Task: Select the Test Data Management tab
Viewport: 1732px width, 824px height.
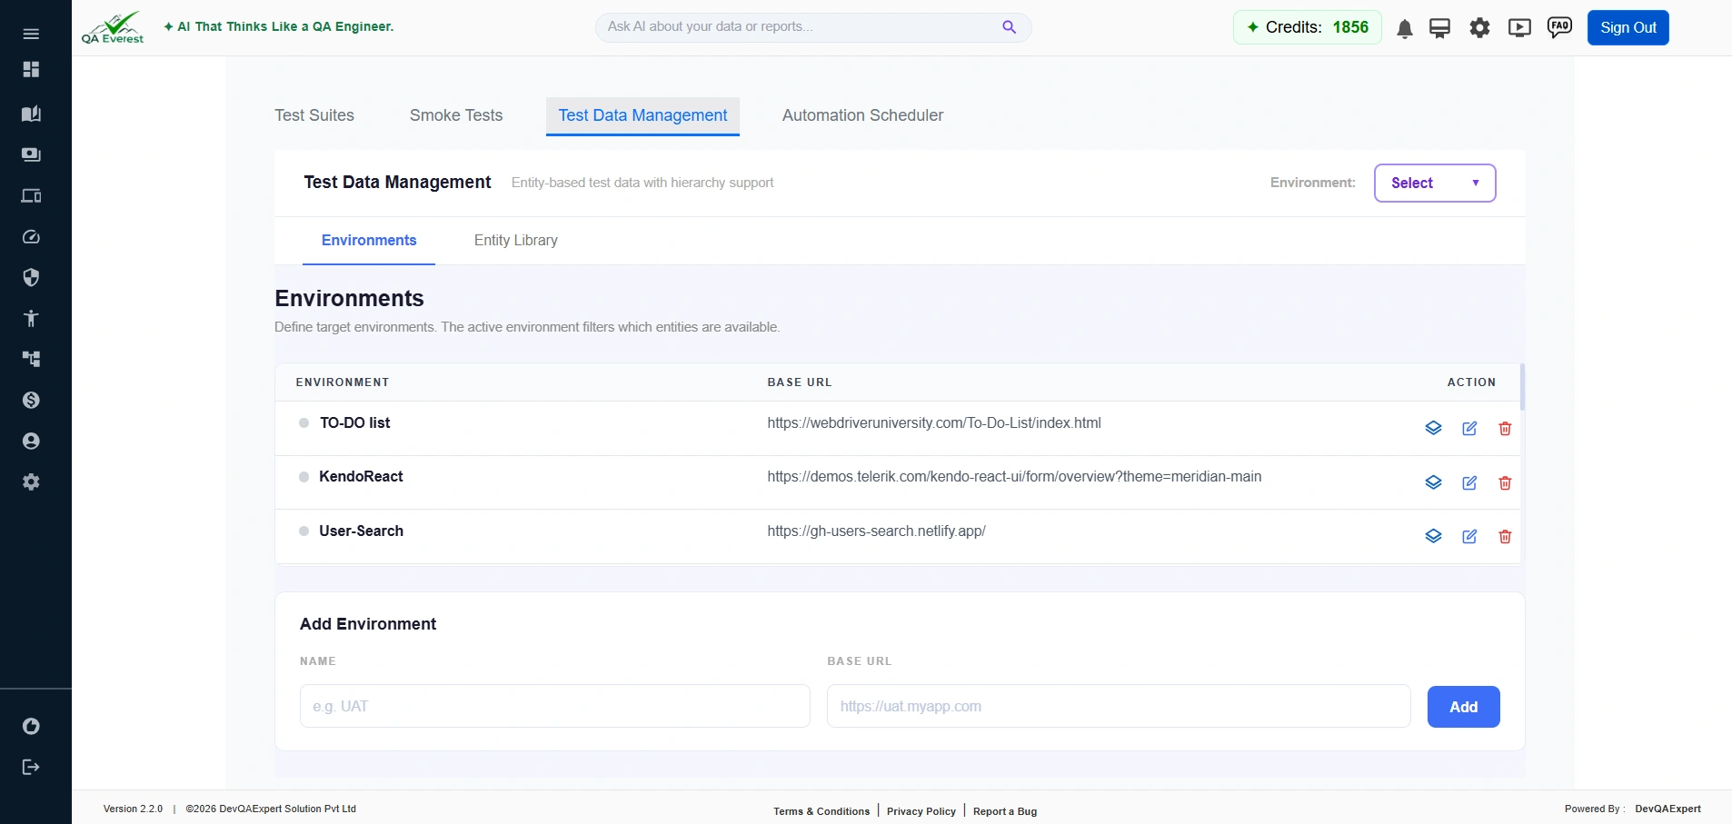Action: [642, 115]
